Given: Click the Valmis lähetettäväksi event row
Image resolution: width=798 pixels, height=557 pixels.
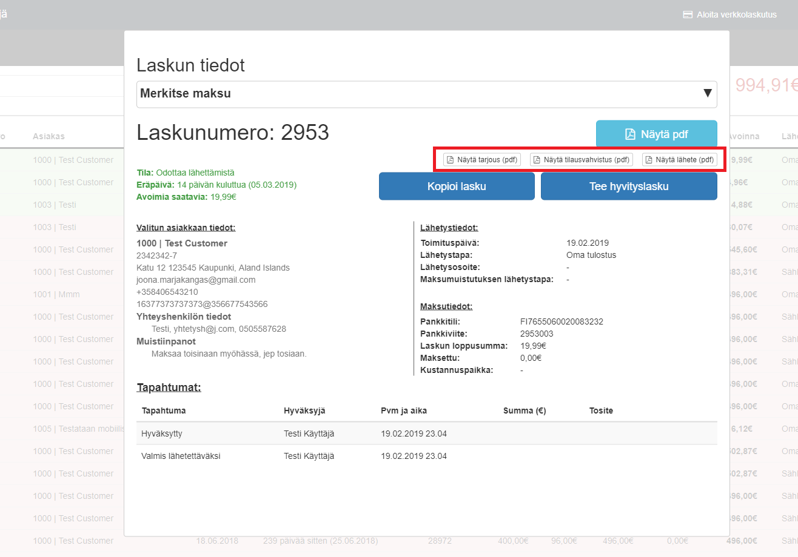Looking at the screenshot, I should (426, 456).
